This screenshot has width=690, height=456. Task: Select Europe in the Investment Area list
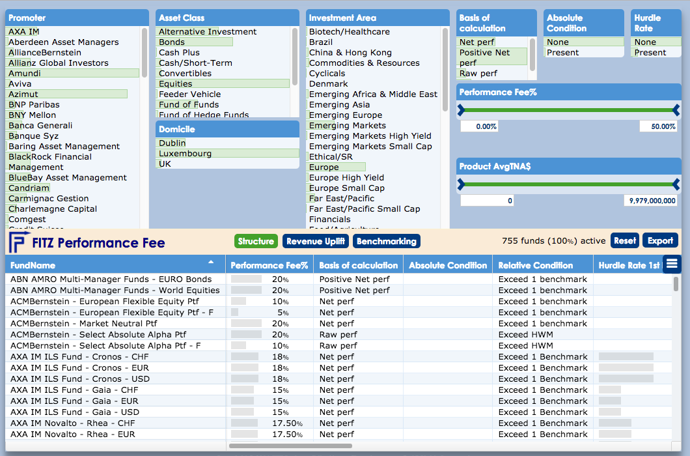coord(324,167)
